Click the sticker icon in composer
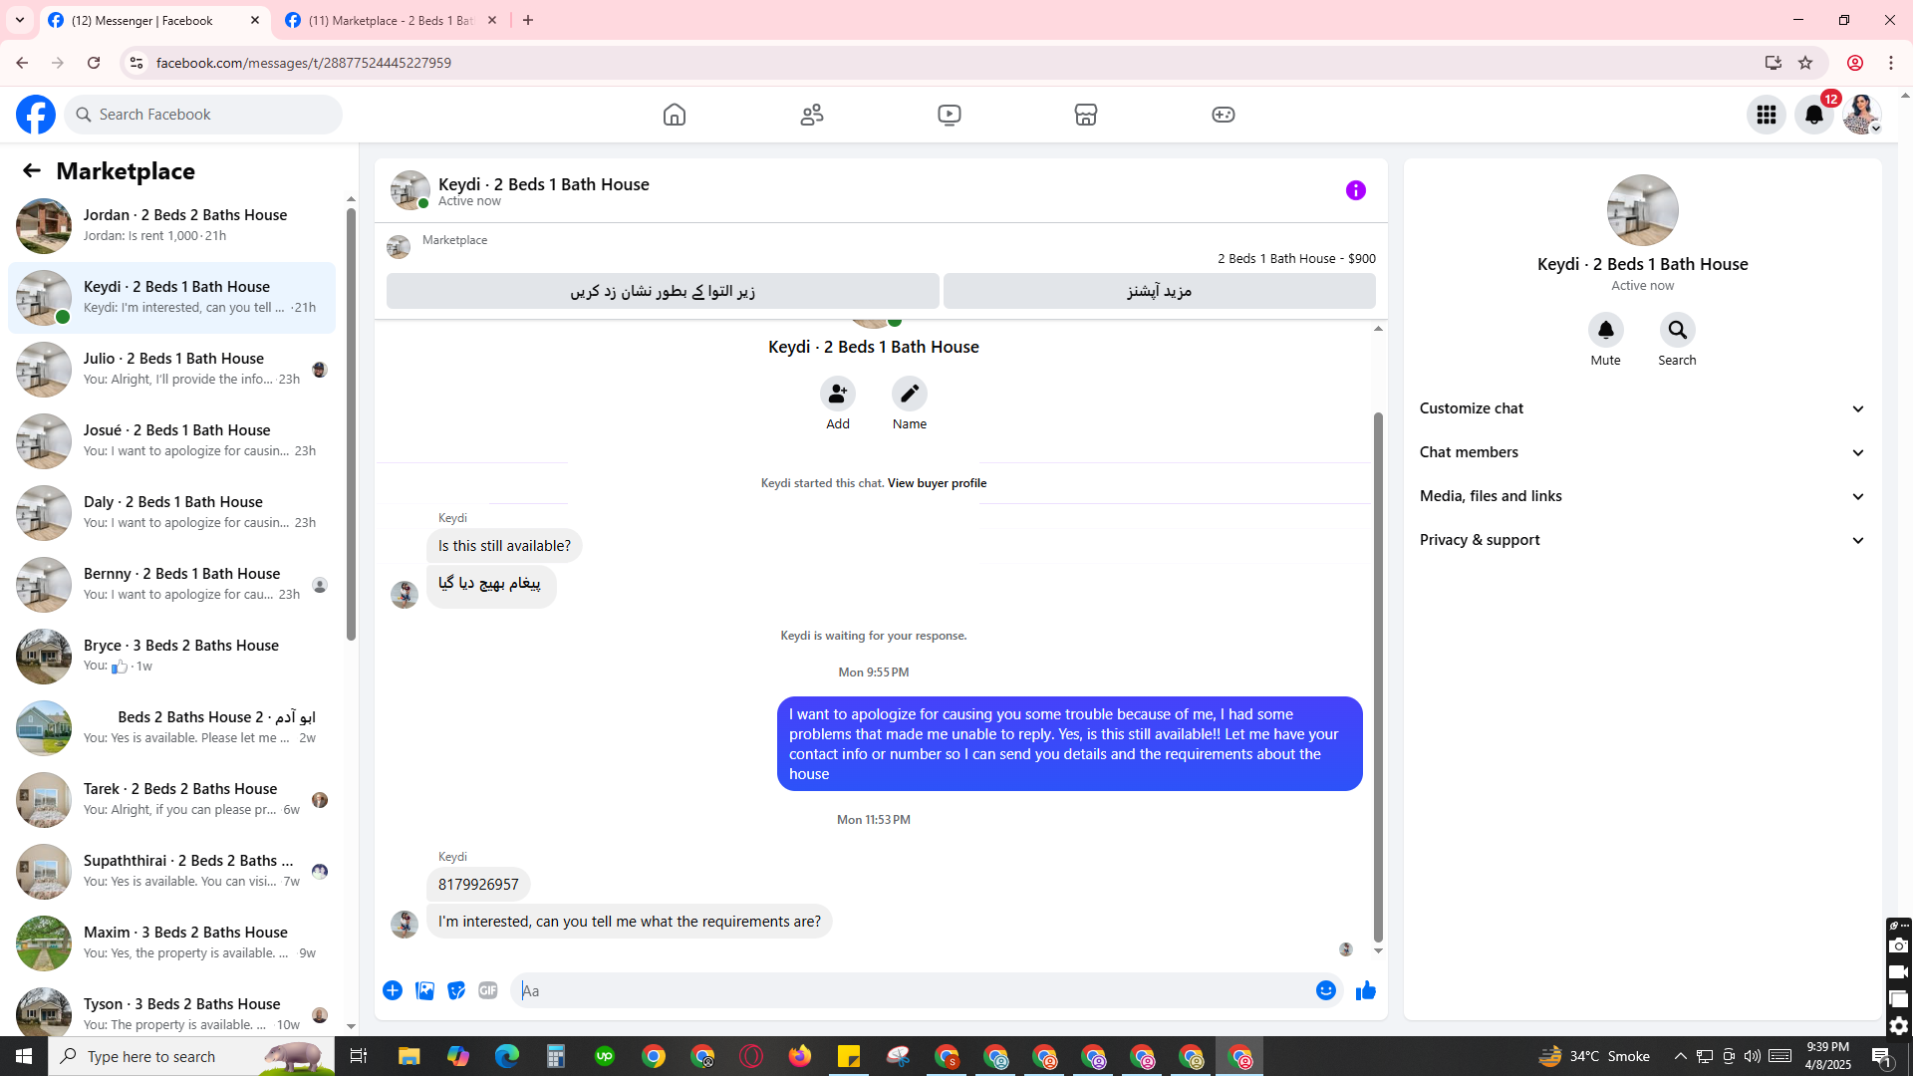The image size is (1913, 1076). [x=456, y=990]
